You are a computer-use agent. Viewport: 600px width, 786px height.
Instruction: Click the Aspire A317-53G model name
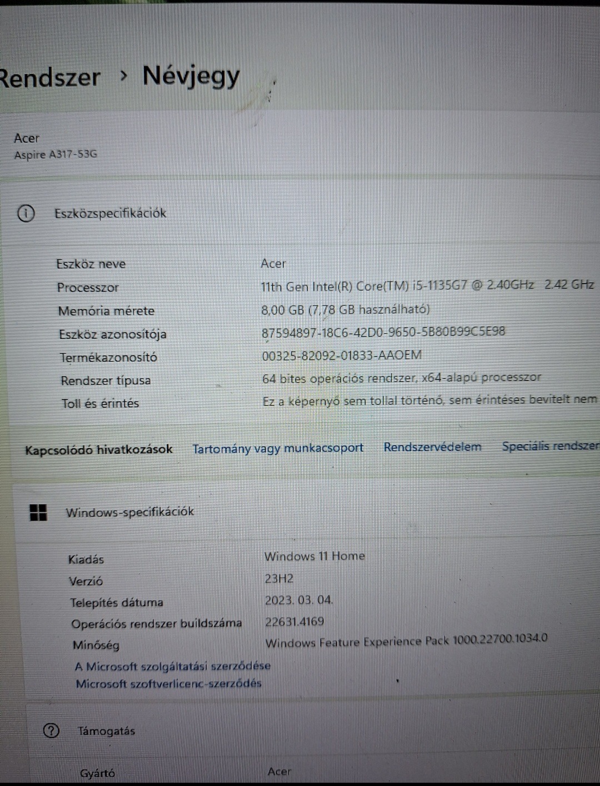56,154
